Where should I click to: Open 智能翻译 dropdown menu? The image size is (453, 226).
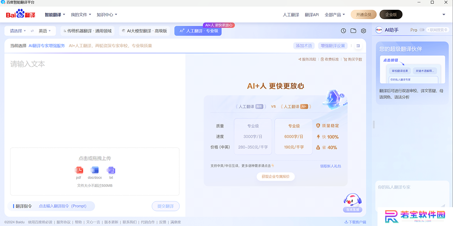55,15
